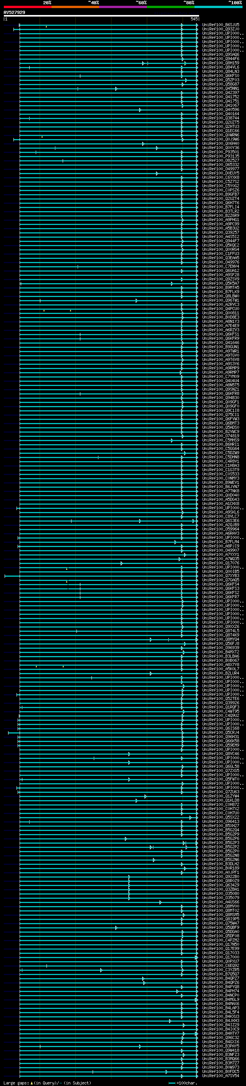The image size is (246, 1086).
Task: Choose the UniRef100_A9RMP7 hit
Action: [x=221, y=372]
